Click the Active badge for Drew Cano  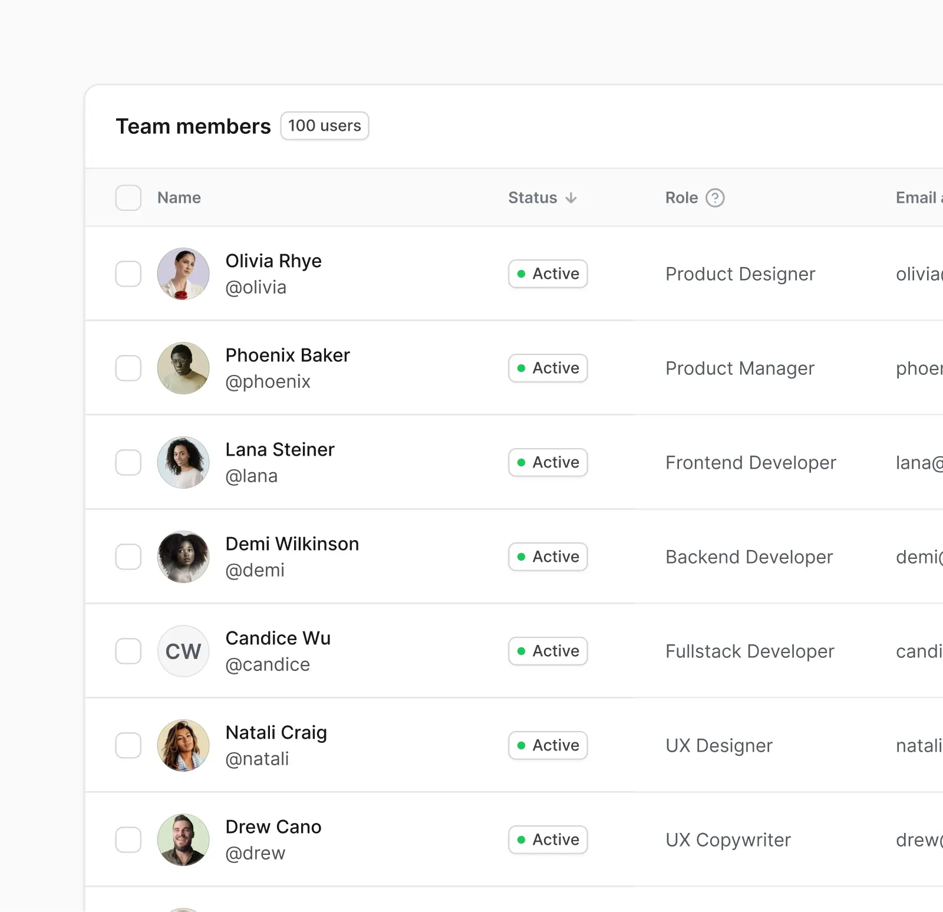pyautogui.click(x=548, y=839)
